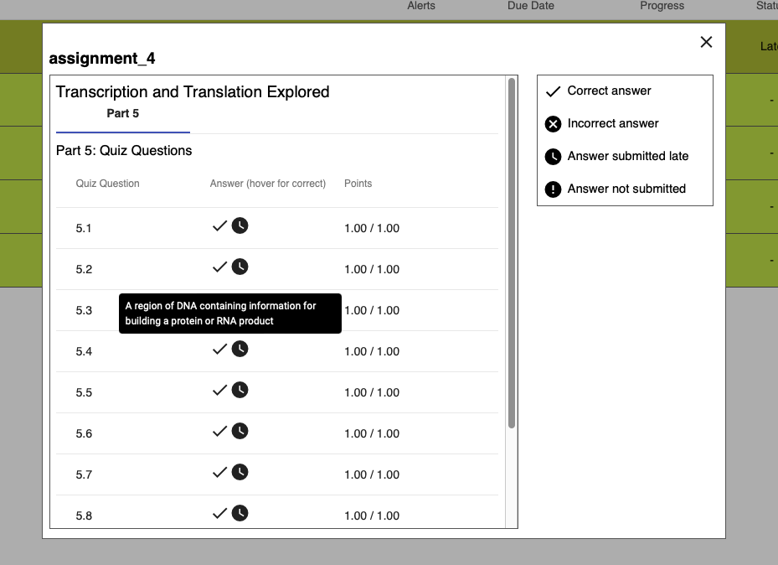Click the checkmark icon in row 5.2
778x565 pixels.
point(219,267)
